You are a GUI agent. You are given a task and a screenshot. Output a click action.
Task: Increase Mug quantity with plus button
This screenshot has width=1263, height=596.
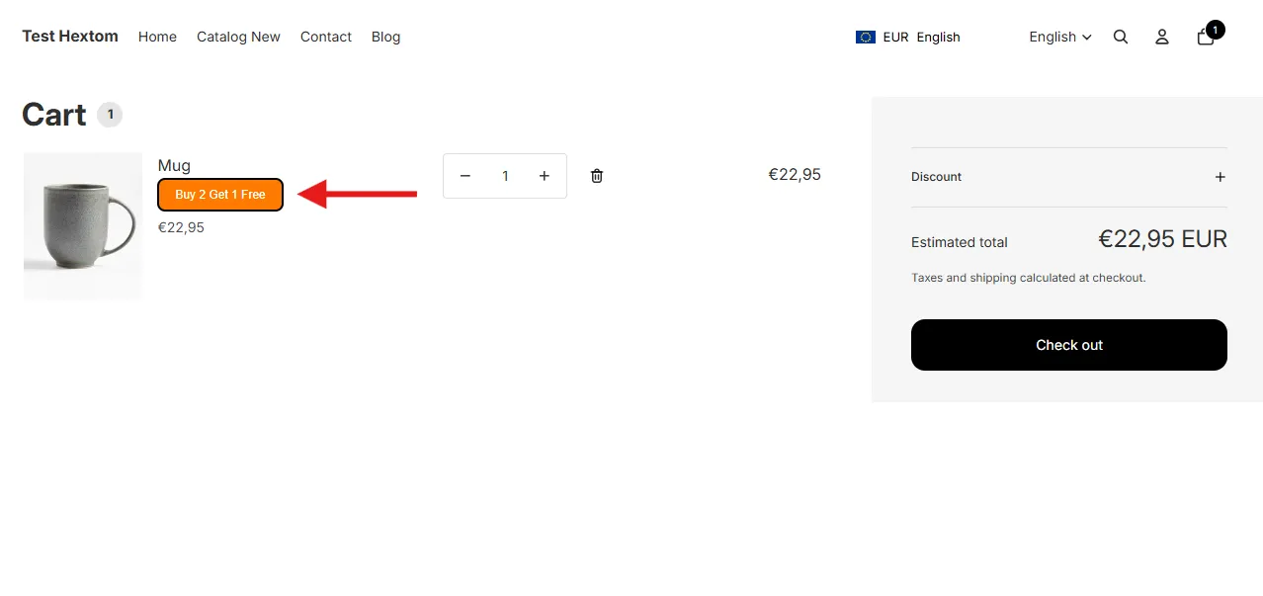pyautogui.click(x=545, y=176)
